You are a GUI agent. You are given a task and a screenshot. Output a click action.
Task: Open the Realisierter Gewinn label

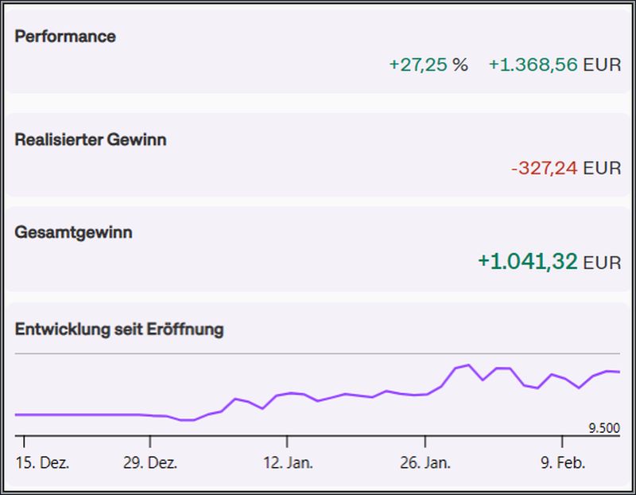click(91, 139)
